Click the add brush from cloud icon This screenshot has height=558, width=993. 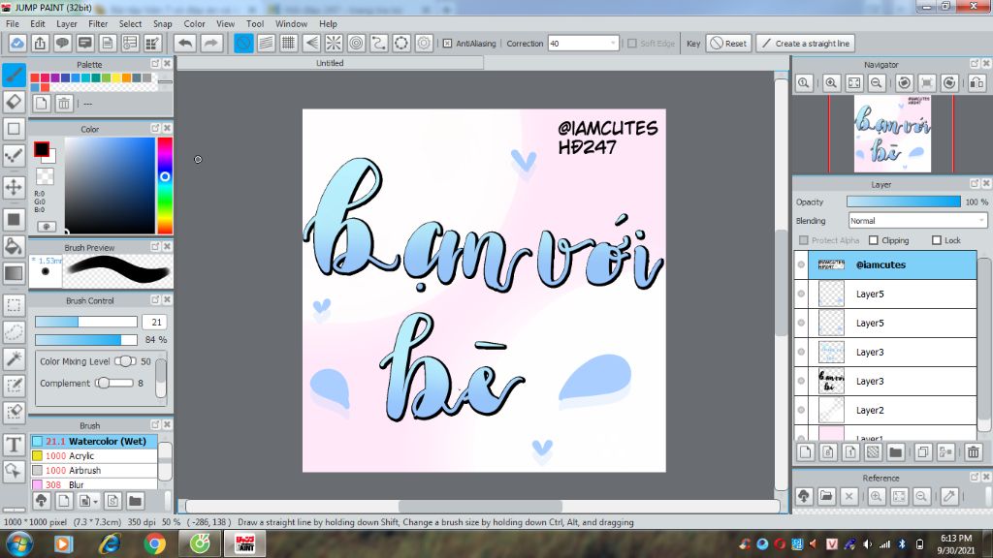[x=41, y=501]
